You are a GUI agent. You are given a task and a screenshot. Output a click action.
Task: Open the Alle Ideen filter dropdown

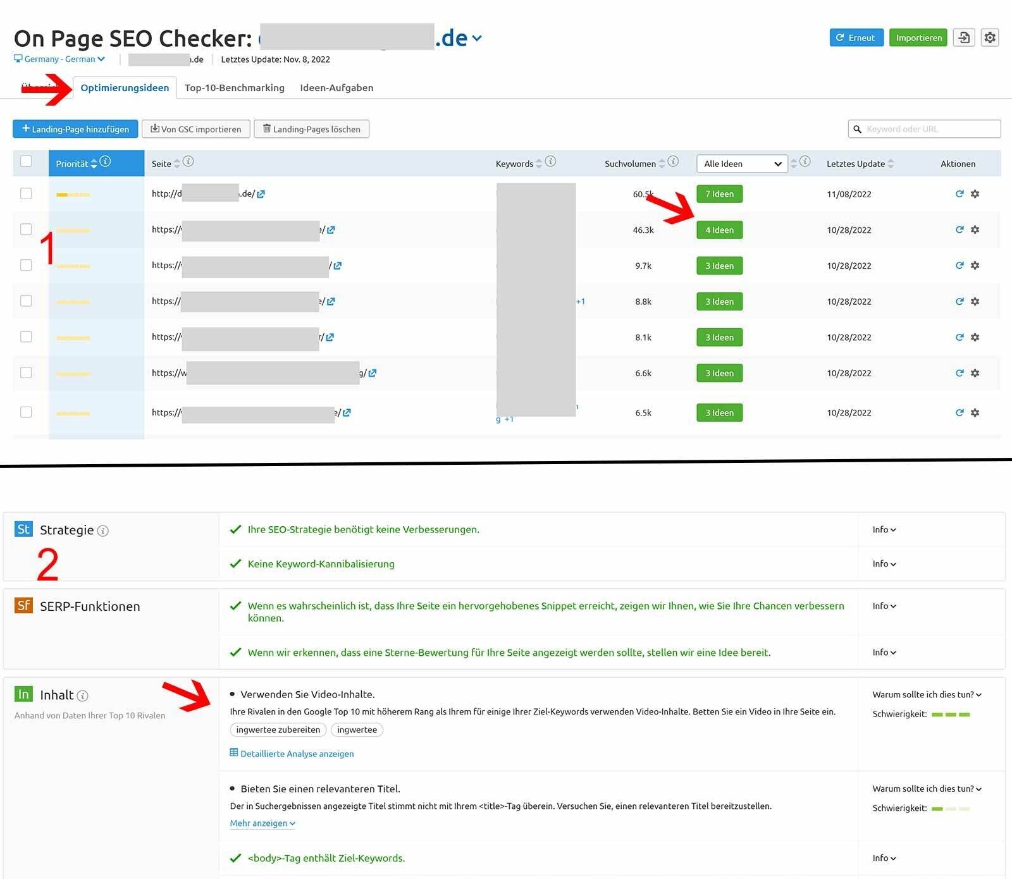click(x=742, y=164)
